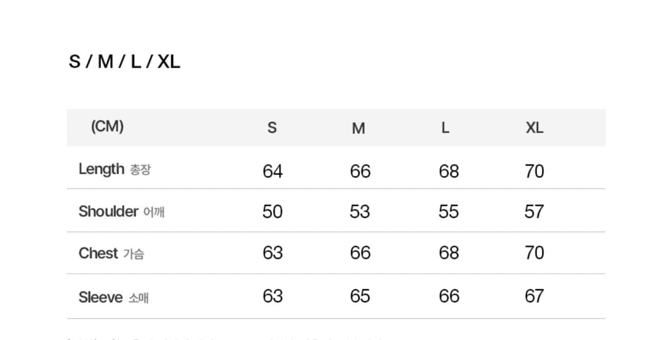This screenshot has width=672, height=340.
Task: Select the L size column header
Action: [x=445, y=128]
